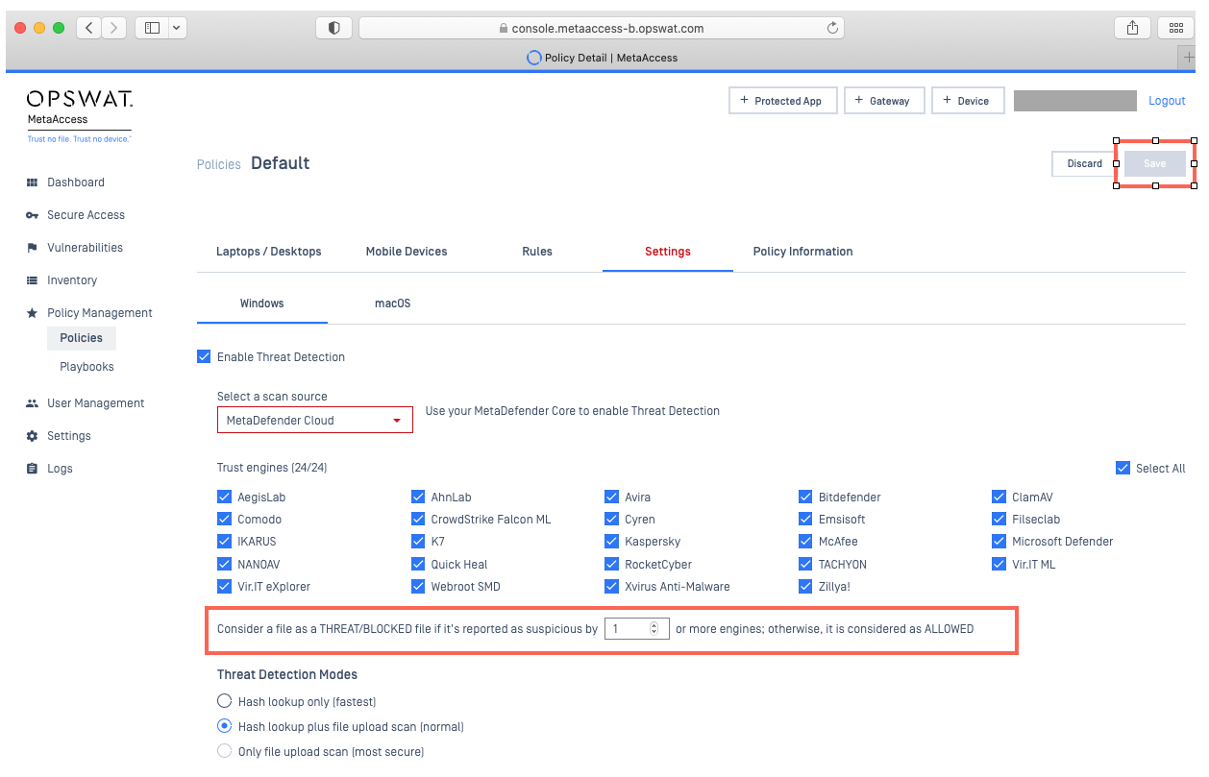The width and height of the screenshot is (1209, 777).
Task: Toggle the Bitdefender engine checkbox
Action: (805, 498)
